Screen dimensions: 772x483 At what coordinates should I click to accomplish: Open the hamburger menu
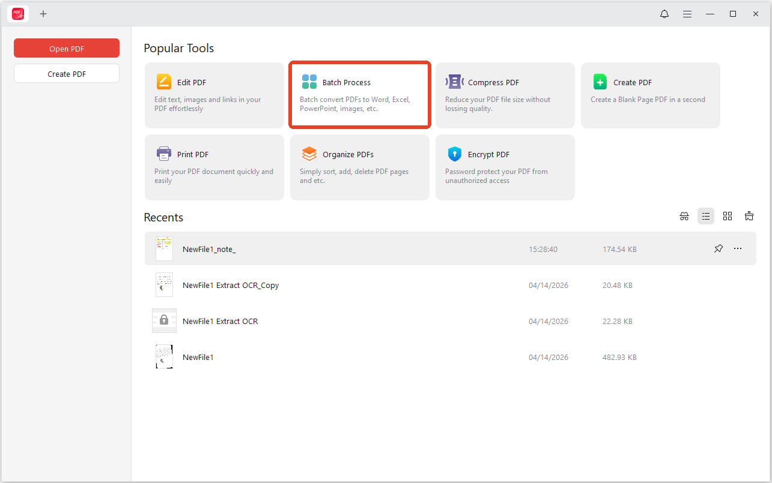[x=687, y=13]
